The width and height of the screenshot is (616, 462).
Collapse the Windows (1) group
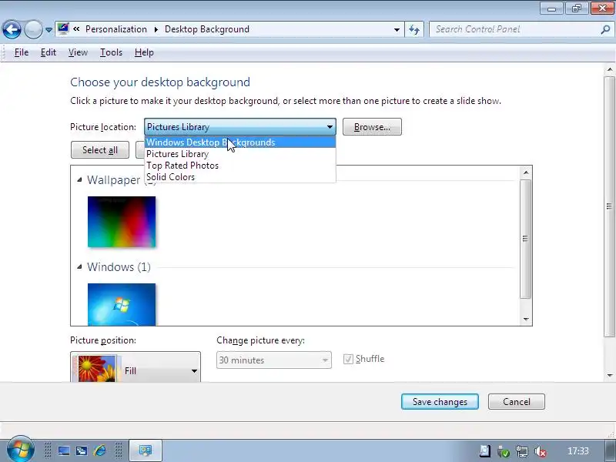(x=79, y=266)
